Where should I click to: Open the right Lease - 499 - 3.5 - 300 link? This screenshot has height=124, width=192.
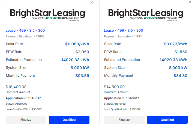pyautogui.click(x=124, y=30)
